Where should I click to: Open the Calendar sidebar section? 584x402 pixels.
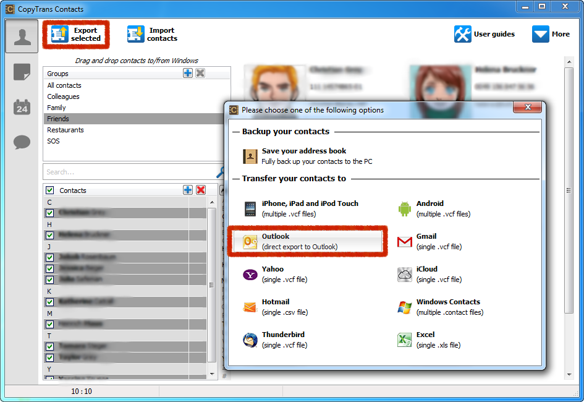(x=22, y=107)
